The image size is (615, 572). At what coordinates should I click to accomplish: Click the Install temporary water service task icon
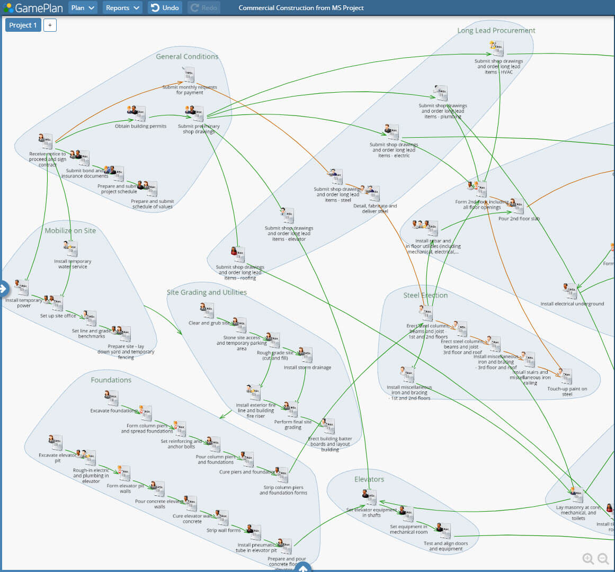(70, 247)
